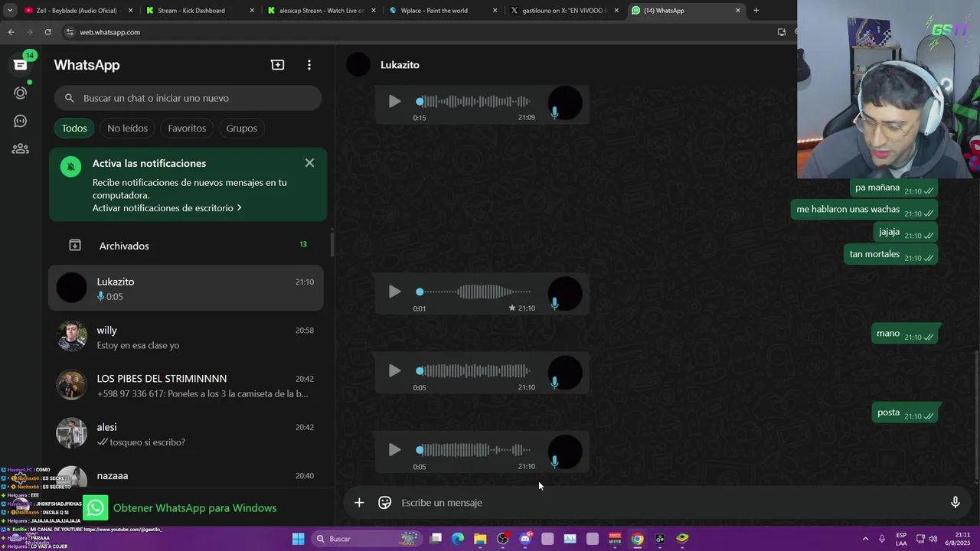980x551 pixels.
Task: Start a new chat with the plus icon
Action: click(x=278, y=65)
